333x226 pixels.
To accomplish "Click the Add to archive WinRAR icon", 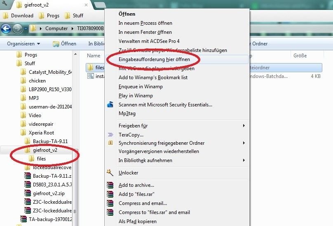I will [x=110, y=185].
